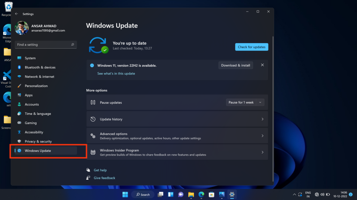This screenshot has height=200, width=357.
Task: Open Chat app in taskbar
Action: click(x=181, y=194)
